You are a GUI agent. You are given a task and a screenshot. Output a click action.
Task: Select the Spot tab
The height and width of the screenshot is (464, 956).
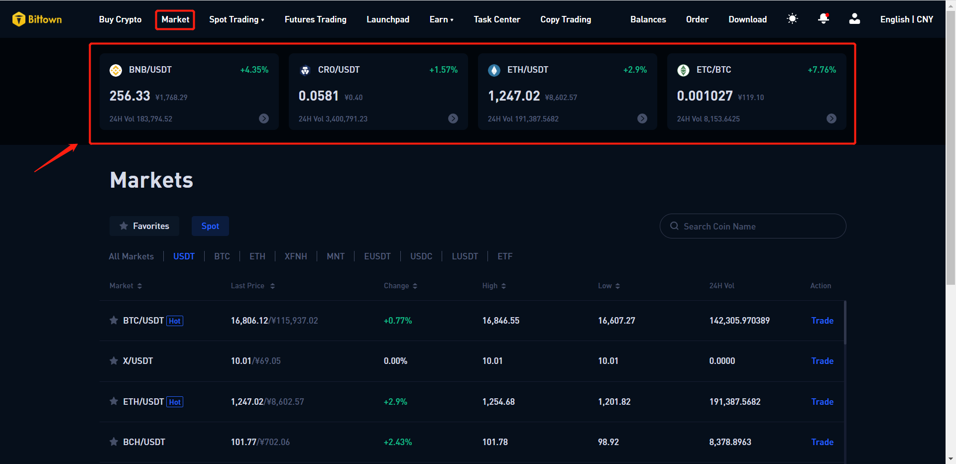click(210, 226)
